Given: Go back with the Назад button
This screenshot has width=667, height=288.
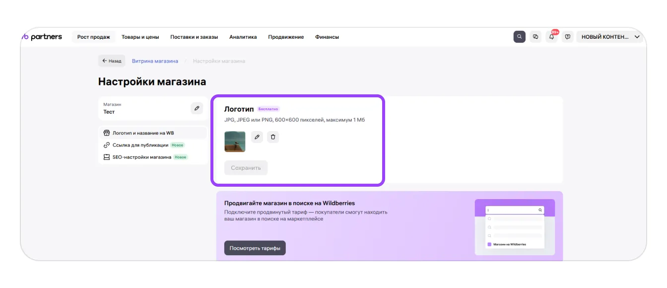Looking at the screenshot, I should pos(112,61).
